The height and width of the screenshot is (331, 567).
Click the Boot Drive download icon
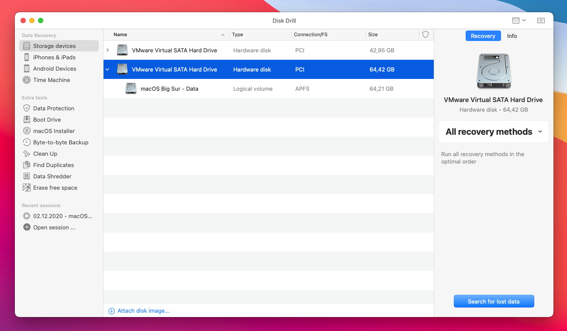point(27,119)
